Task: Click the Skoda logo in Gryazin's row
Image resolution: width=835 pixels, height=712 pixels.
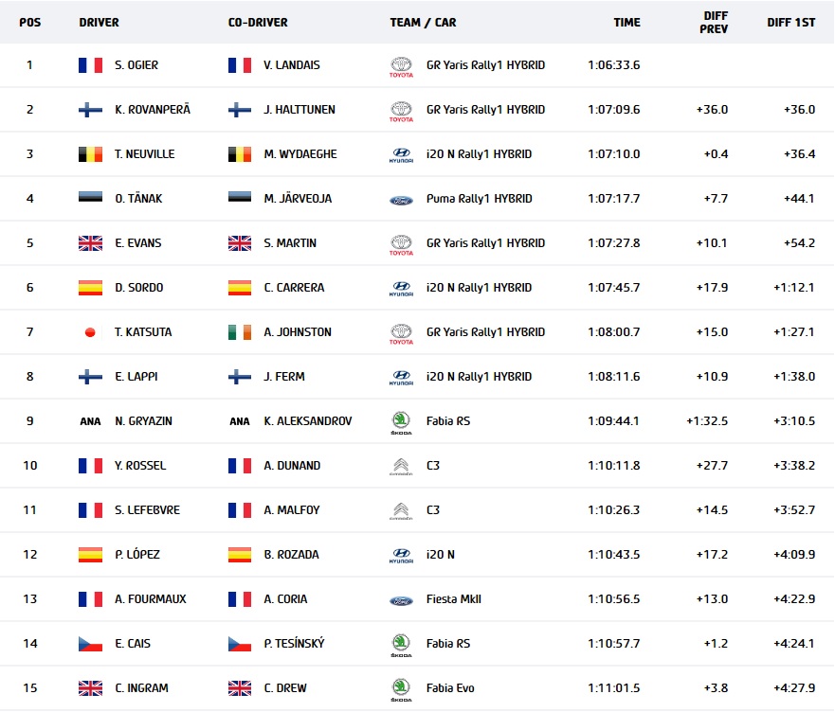Action: (x=401, y=423)
